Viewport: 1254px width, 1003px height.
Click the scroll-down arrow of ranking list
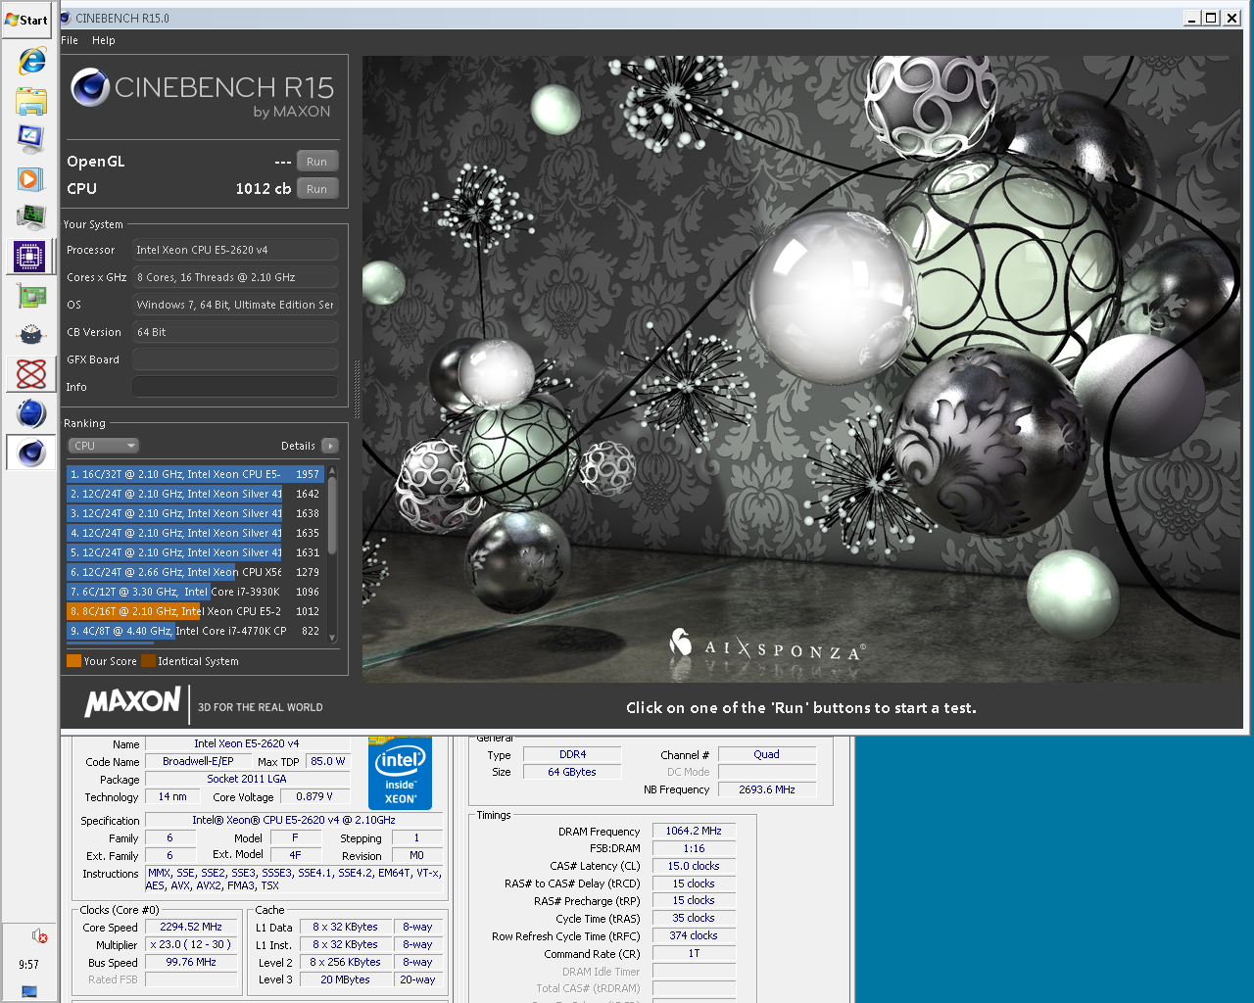point(333,638)
